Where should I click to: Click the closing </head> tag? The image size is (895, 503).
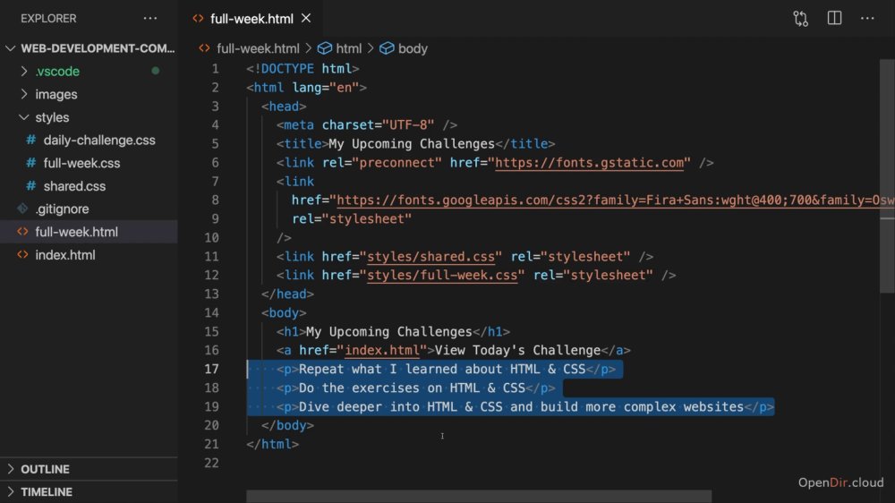(287, 294)
